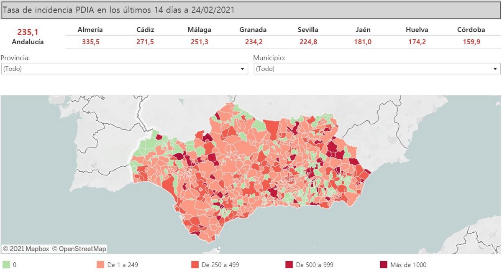Select the 'De 1 a 249' legend swatch
This screenshot has height=272, width=502.
pos(100,265)
